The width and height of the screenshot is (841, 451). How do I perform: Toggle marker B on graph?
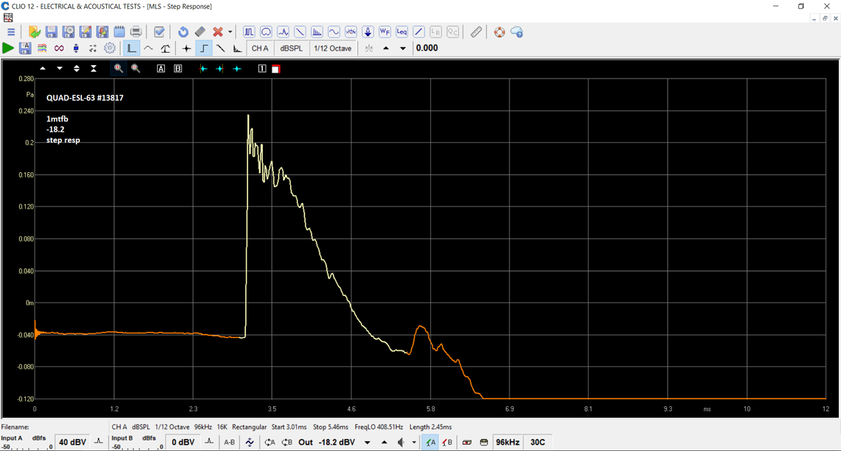[x=178, y=69]
